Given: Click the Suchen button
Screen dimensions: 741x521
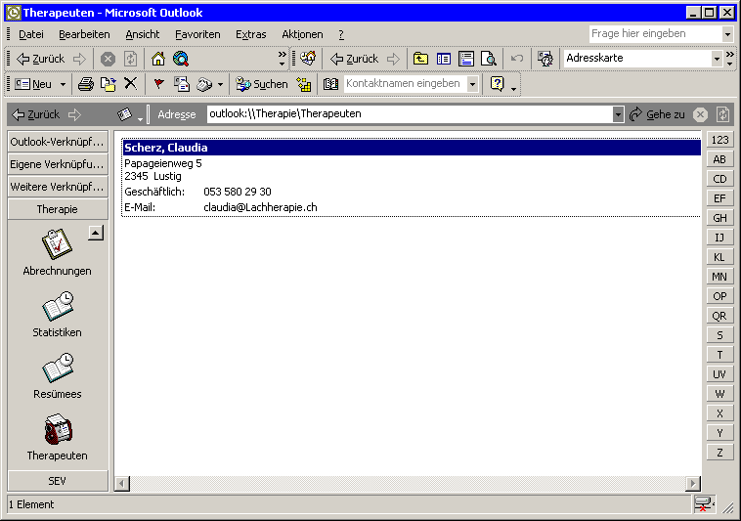Looking at the screenshot, I should [x=262, y=84].
